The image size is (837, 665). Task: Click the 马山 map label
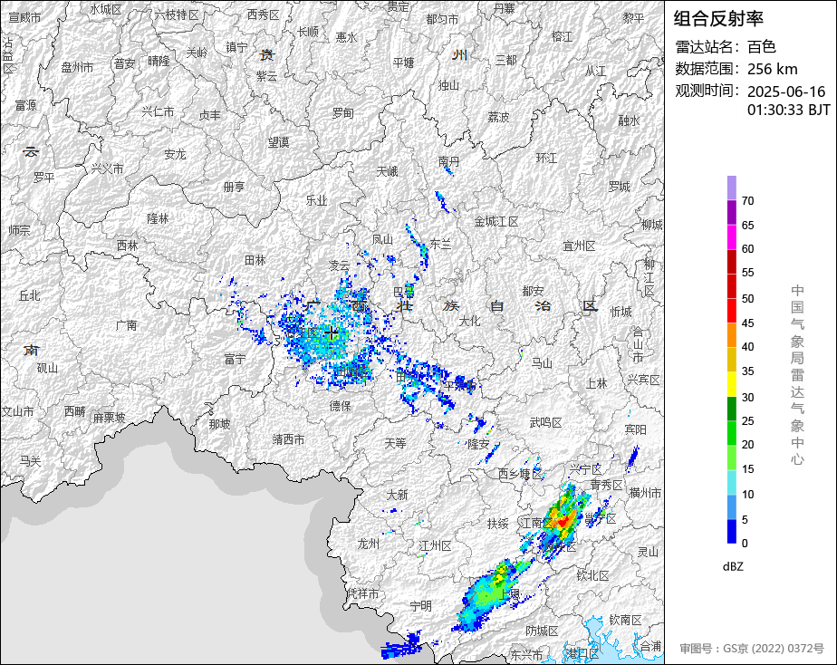(542, 363)
